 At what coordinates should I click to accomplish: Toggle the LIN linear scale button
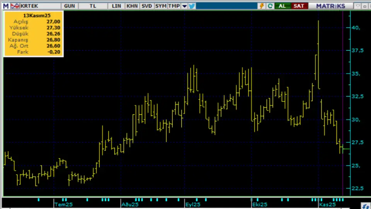(x=117, y=6)
